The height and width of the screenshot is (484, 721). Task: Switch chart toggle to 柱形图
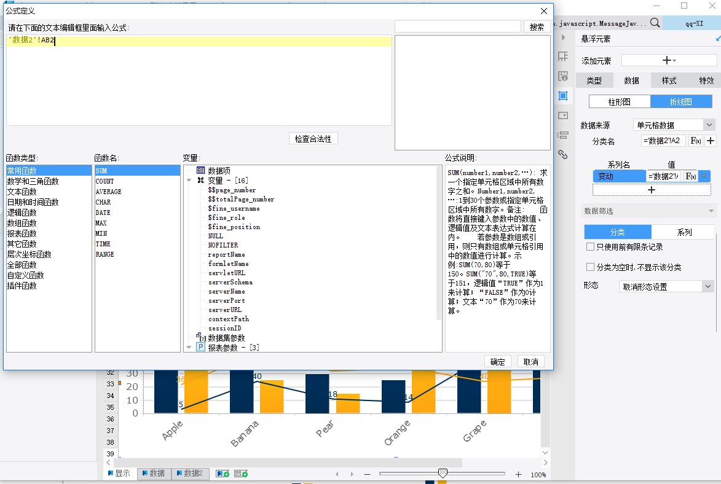click(620, 101)
